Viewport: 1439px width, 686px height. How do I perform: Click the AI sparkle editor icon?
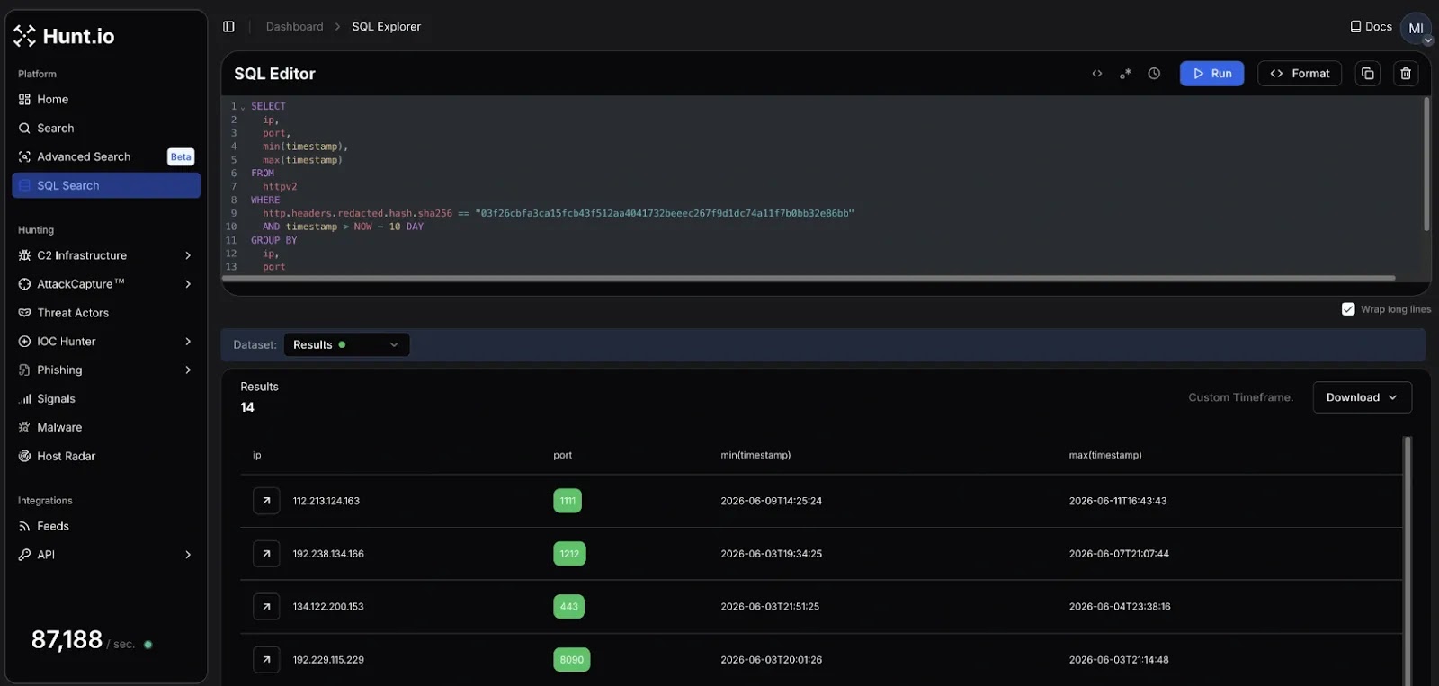click(x=1125, y=74)
